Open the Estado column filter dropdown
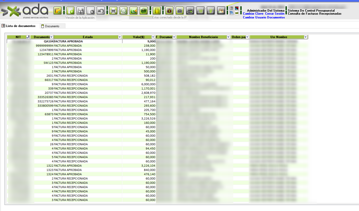Viewport: 359px width, 211px height. (120, 37)
